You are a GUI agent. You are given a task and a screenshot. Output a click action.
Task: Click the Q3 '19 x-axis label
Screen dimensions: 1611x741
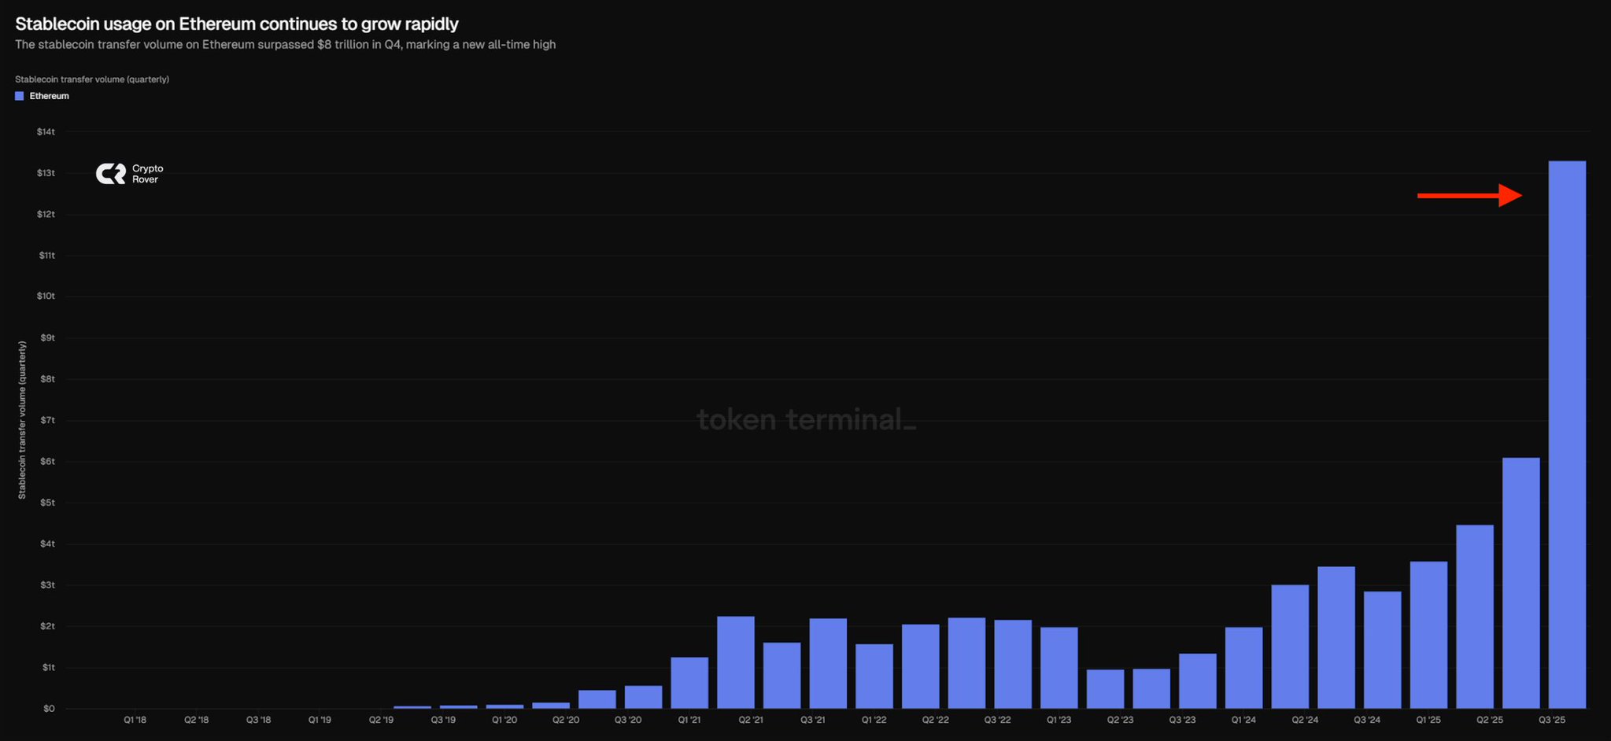pos(443,720)
